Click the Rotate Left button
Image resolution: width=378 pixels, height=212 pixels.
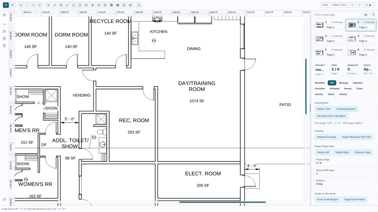[323, 152]
